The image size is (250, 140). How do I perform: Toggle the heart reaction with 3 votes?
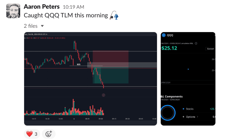[32, 134]
